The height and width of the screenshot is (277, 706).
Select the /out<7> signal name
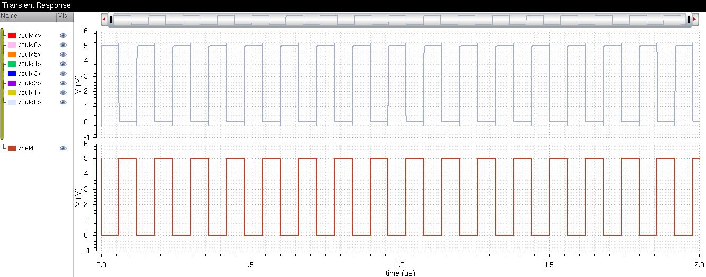[x=30, y=35]
